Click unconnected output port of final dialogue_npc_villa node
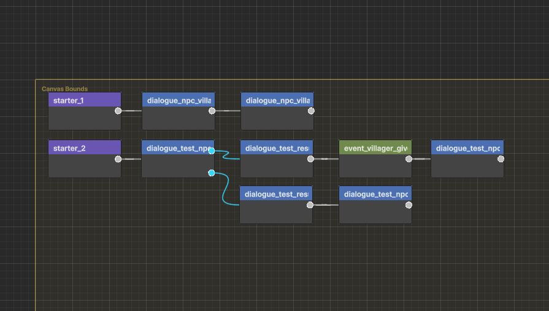Image resolution: width=549 pixels, height=311 pixels. click(311, 111)
